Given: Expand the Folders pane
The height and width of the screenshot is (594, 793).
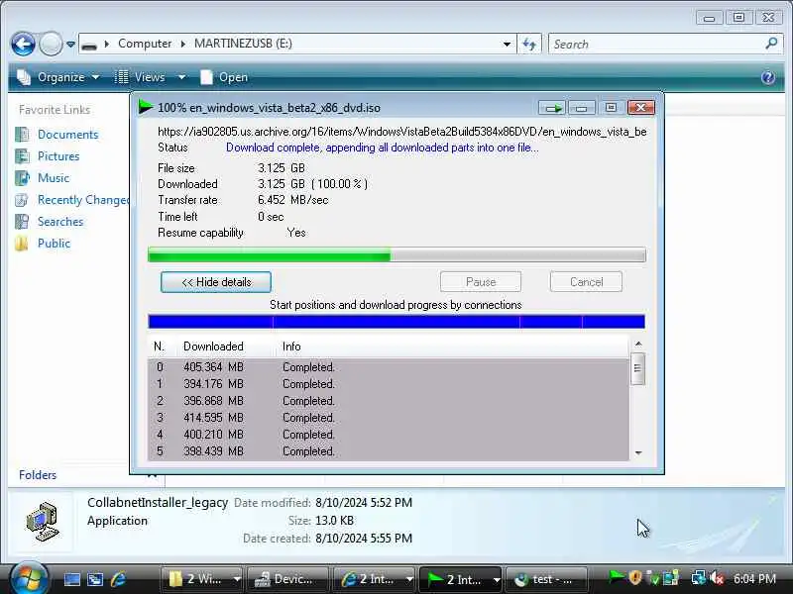Looking at the screenshot, I should tap(38, 475).
